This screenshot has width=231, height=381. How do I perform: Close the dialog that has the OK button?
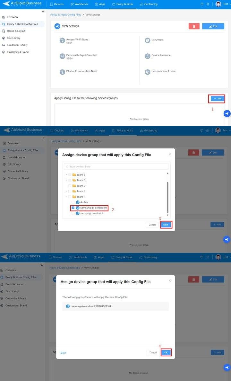coord(170,280)
